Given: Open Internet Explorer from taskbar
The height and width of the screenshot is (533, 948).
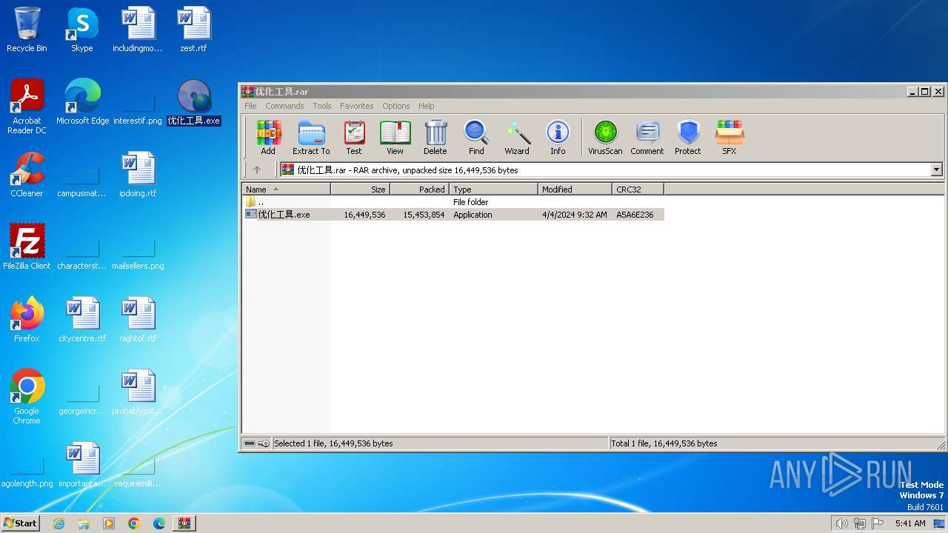Looking at the screenshot, I should point(59,523).
